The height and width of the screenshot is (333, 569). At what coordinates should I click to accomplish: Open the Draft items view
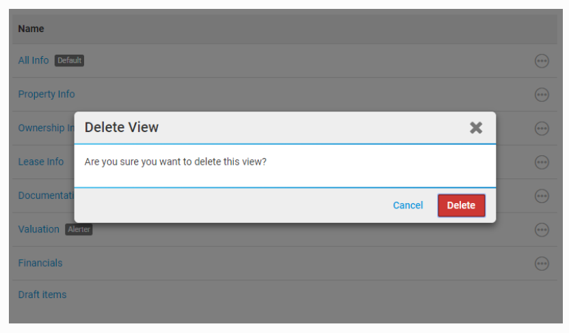click(x=42, y=295)
